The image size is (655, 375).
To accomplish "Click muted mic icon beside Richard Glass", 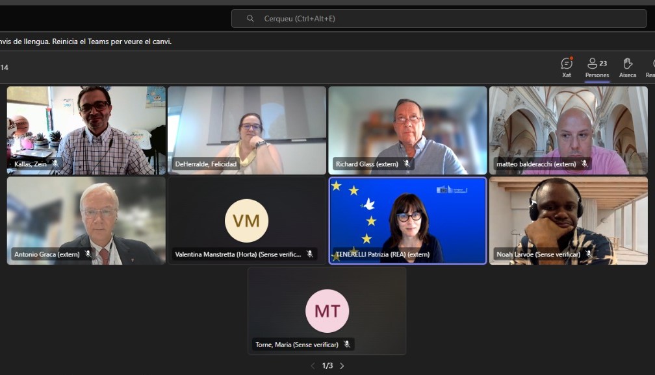I will (407, 164).
